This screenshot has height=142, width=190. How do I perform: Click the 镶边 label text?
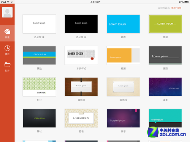(x=39, y=69)
